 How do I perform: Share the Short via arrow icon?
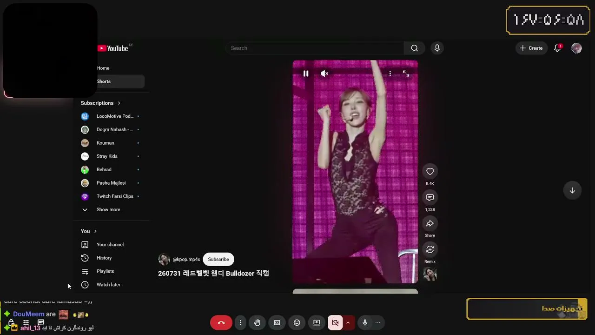click(x=430, y=224)
